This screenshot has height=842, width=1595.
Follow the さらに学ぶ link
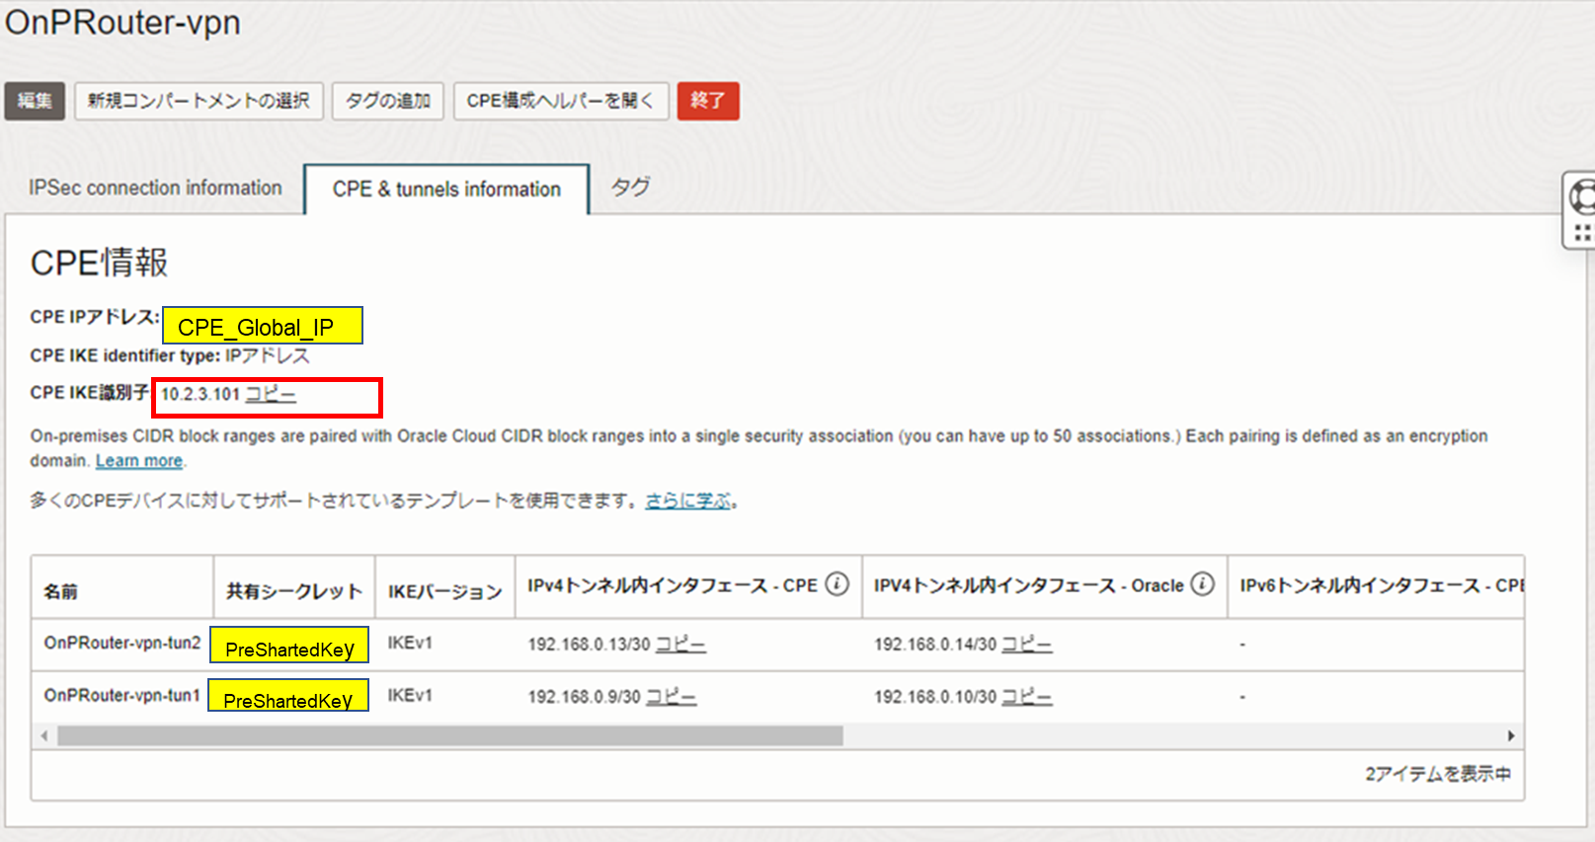point(688,501)
